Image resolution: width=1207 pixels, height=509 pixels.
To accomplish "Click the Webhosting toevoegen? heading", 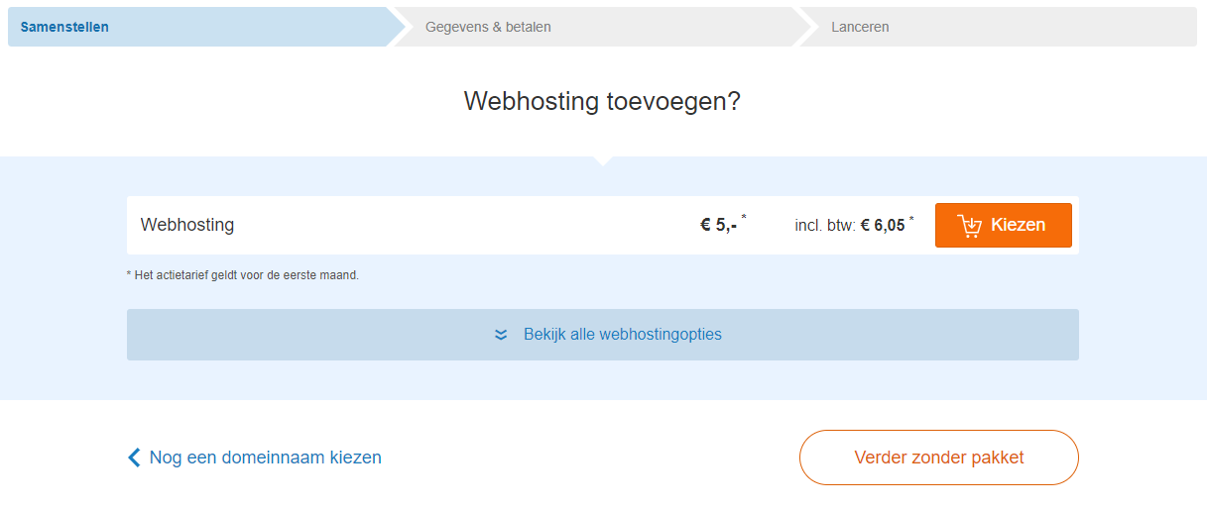I will point(603,101).
